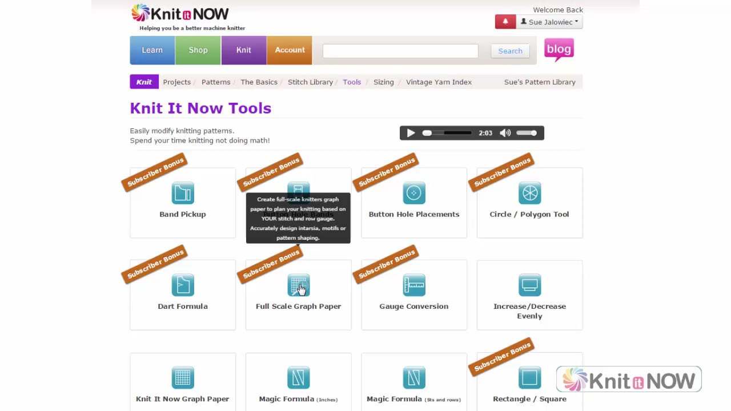The width and height of the screenshot is (731, 411).
Task: Click the Increase/Decrease Evenly label
Action: point(529,311)
